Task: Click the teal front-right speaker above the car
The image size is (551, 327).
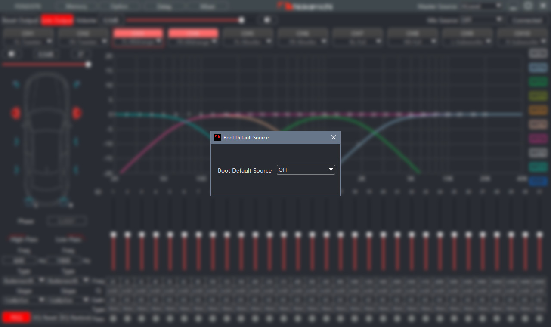Action: point(77,84)
